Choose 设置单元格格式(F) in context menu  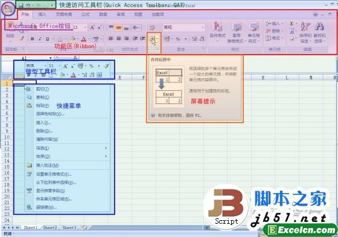point(68,174)
